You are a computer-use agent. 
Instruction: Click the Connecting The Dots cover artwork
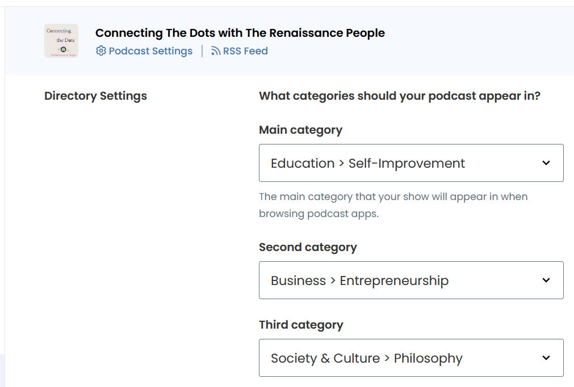coord(61,40)
